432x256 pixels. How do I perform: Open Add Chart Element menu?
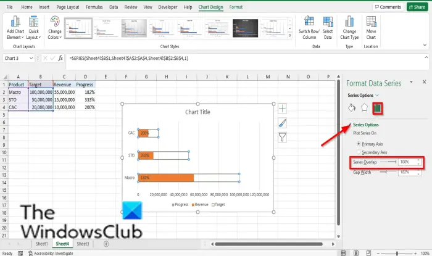pyautogui.click(x=15, y=28)
